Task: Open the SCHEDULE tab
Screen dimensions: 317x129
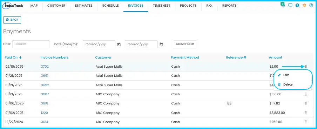Action: (x=110, y=6)
